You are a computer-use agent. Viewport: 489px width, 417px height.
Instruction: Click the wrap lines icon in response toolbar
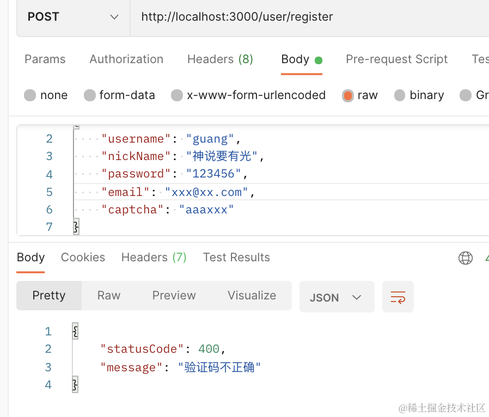tap(398, 297)
